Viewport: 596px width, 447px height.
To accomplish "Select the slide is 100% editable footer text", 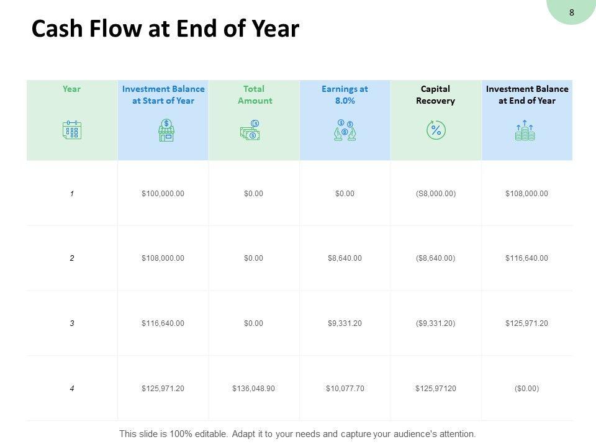I will pos(297,433).
